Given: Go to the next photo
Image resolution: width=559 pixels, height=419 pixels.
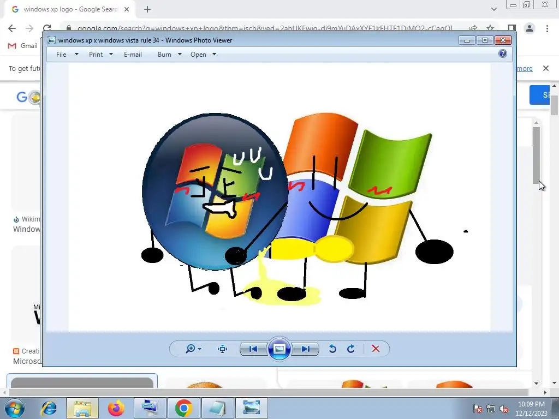Looking at the screenshot, I should pyautogui.click(x=306, y=349).
